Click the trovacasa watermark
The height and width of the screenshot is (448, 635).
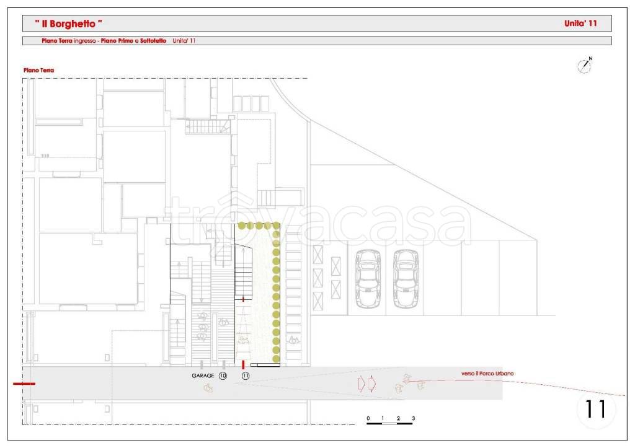click(319, 221)
